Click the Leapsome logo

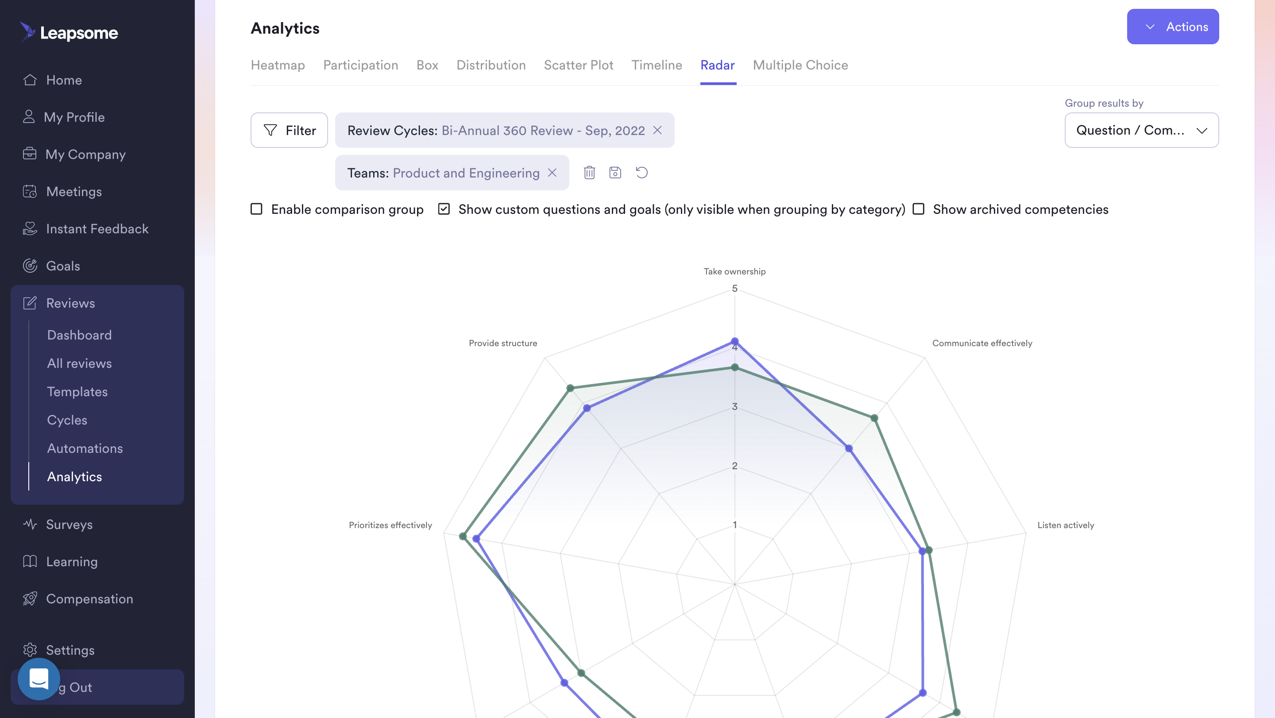tap(69, 32)
